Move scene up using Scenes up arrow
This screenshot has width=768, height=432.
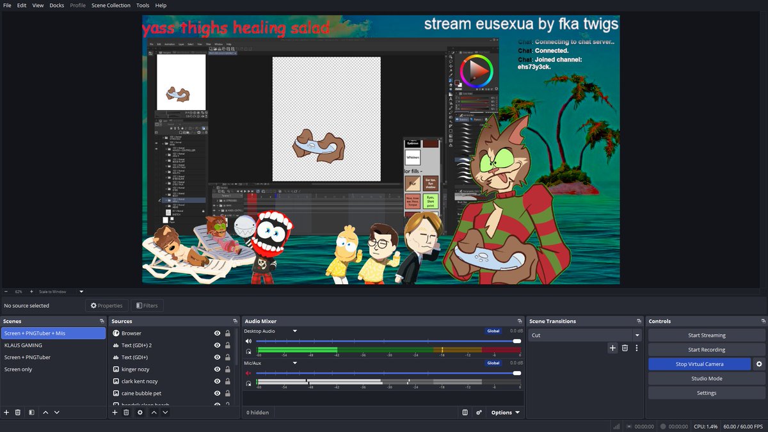point(45,413)
